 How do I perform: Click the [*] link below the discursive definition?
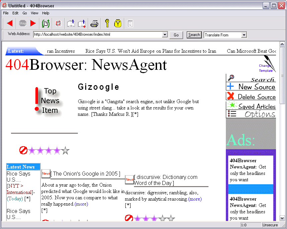point(128,205)
